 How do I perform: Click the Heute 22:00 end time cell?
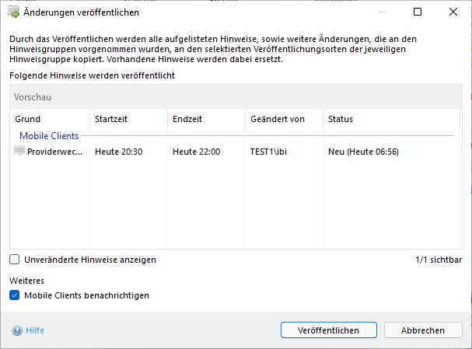click(x=196, y=152)
